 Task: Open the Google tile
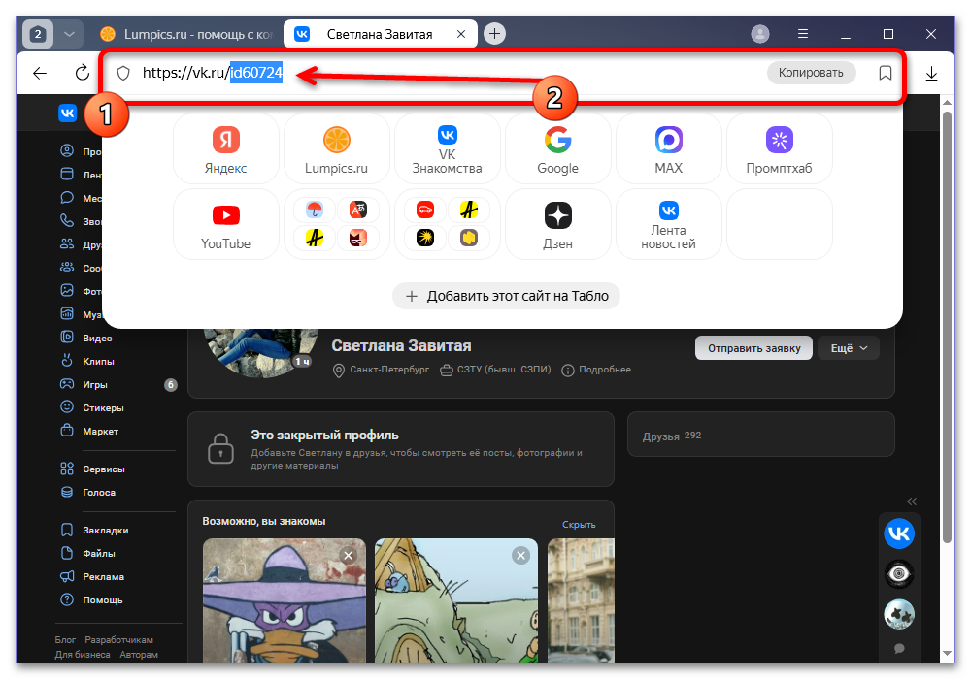tap(558, 149)
